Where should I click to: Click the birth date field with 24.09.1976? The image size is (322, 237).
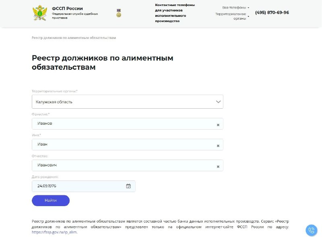[84, 186]
